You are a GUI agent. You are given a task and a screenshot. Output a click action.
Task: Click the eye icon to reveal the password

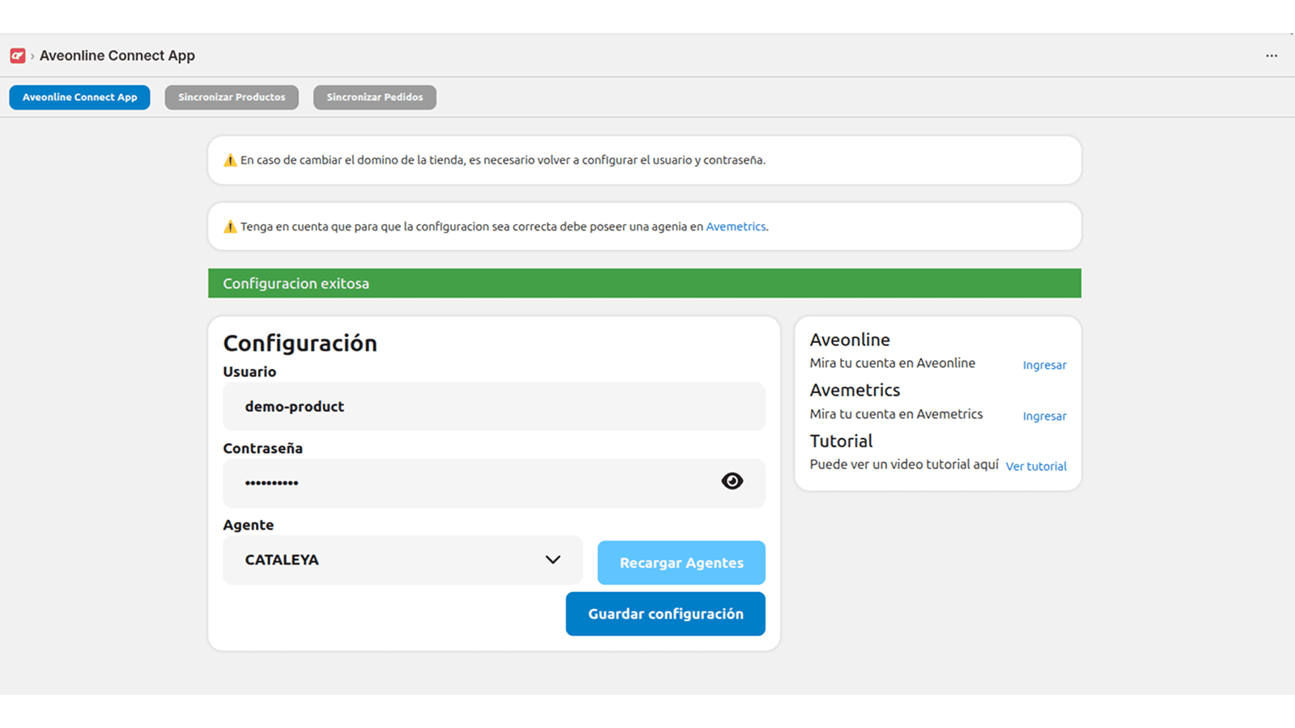tap(732, 480)
